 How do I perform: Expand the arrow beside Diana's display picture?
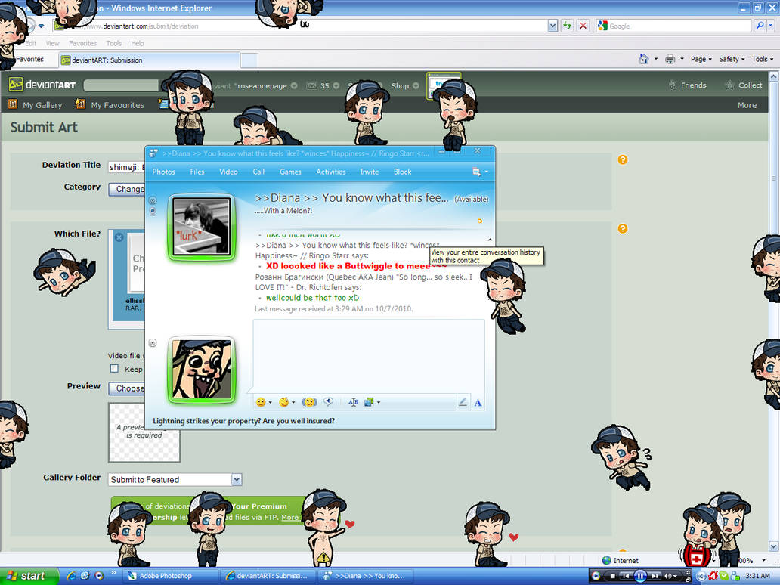coord(153,200)
